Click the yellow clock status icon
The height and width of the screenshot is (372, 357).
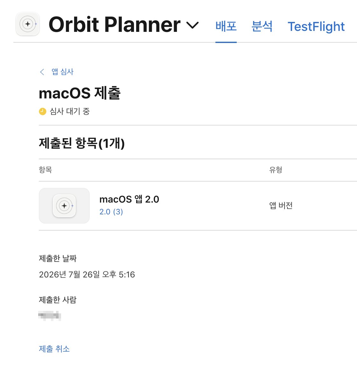coord(43,111)
